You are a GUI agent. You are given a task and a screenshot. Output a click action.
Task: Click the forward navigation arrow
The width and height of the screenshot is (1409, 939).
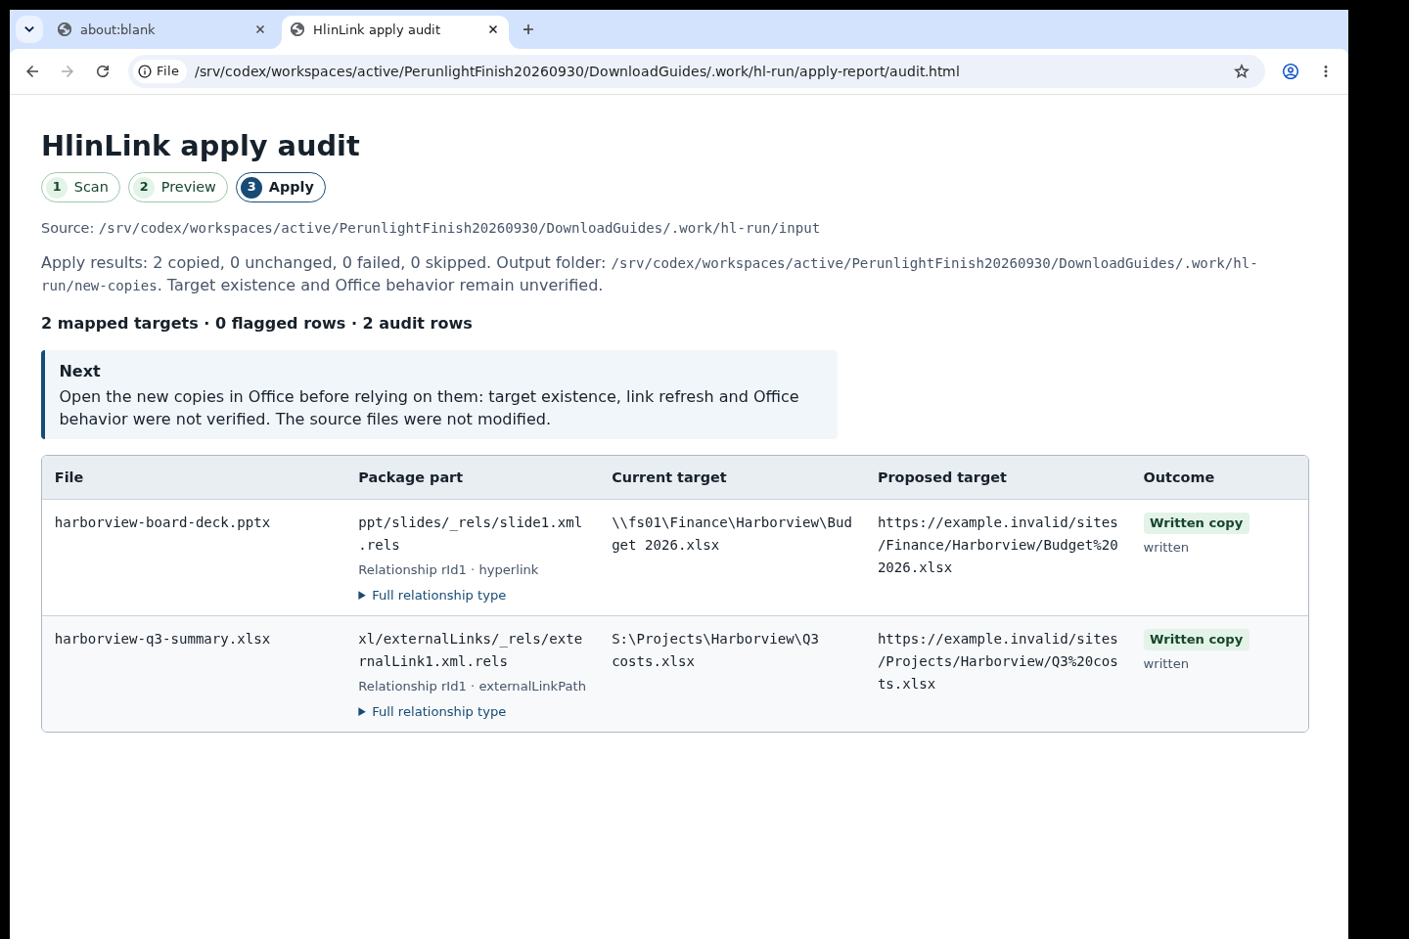click(x=68, y=71)
